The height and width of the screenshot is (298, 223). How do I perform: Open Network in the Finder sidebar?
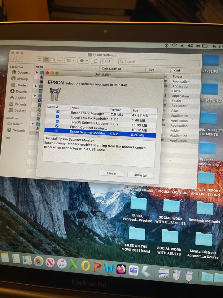coord(16,130)
